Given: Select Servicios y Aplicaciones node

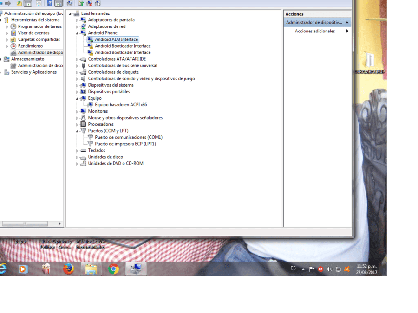Looking at the screenshot, I should point(33,72).
